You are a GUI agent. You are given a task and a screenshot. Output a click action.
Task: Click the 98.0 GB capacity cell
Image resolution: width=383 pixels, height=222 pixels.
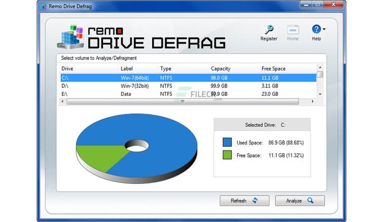click(219, 78)
